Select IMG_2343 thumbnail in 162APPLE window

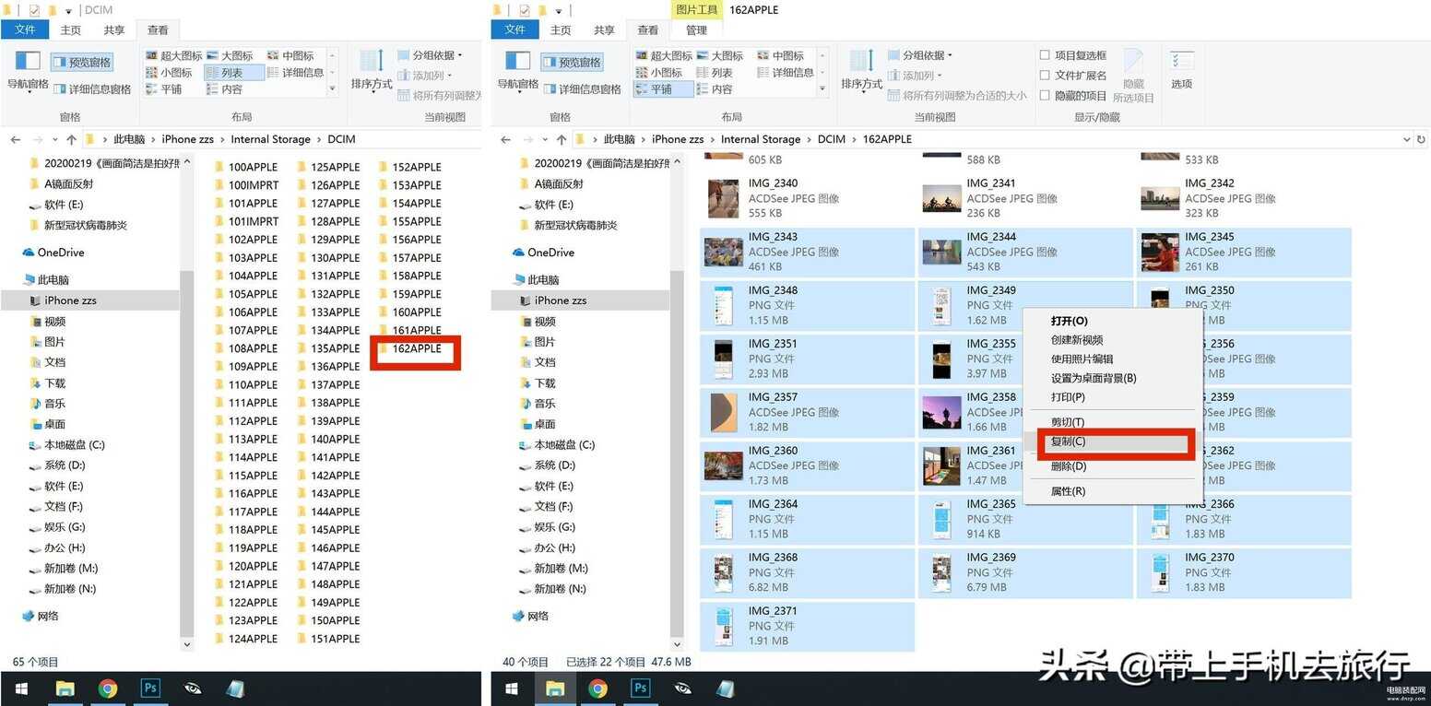723,252
